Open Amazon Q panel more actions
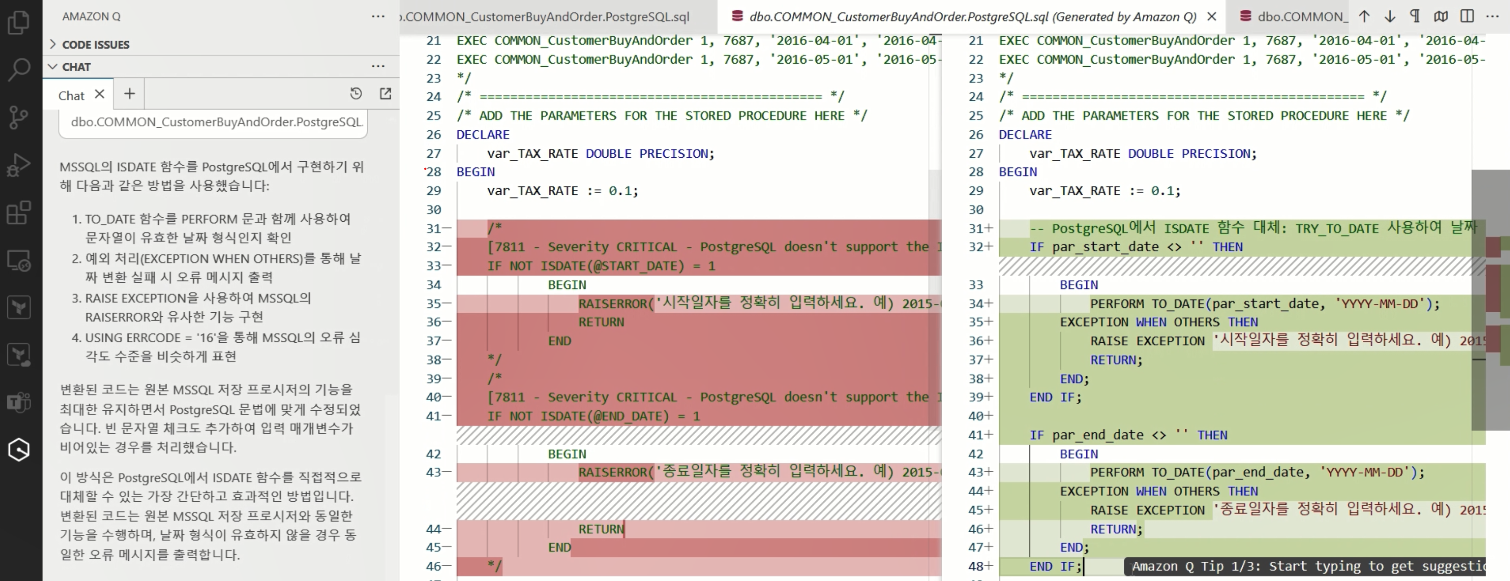The image size is (1510, 581). coord(378,17)
